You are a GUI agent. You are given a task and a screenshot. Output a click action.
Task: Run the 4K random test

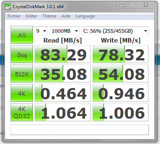click(22, 93)
